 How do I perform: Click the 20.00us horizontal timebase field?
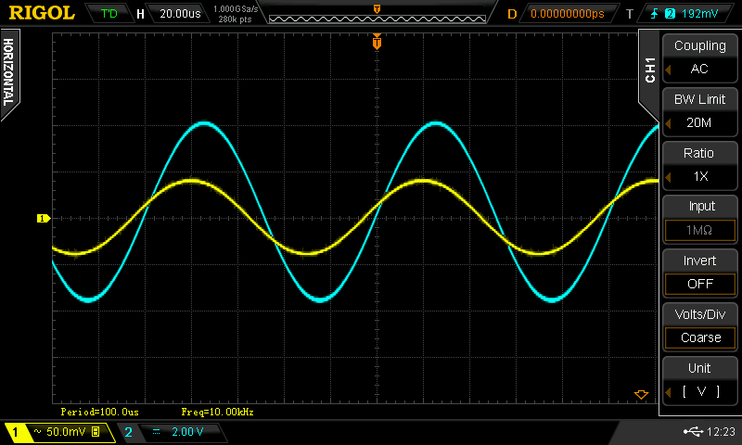point(180,14)
